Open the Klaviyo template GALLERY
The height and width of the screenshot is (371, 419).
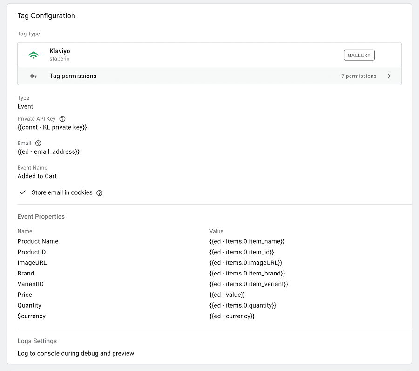pos(359,55)
